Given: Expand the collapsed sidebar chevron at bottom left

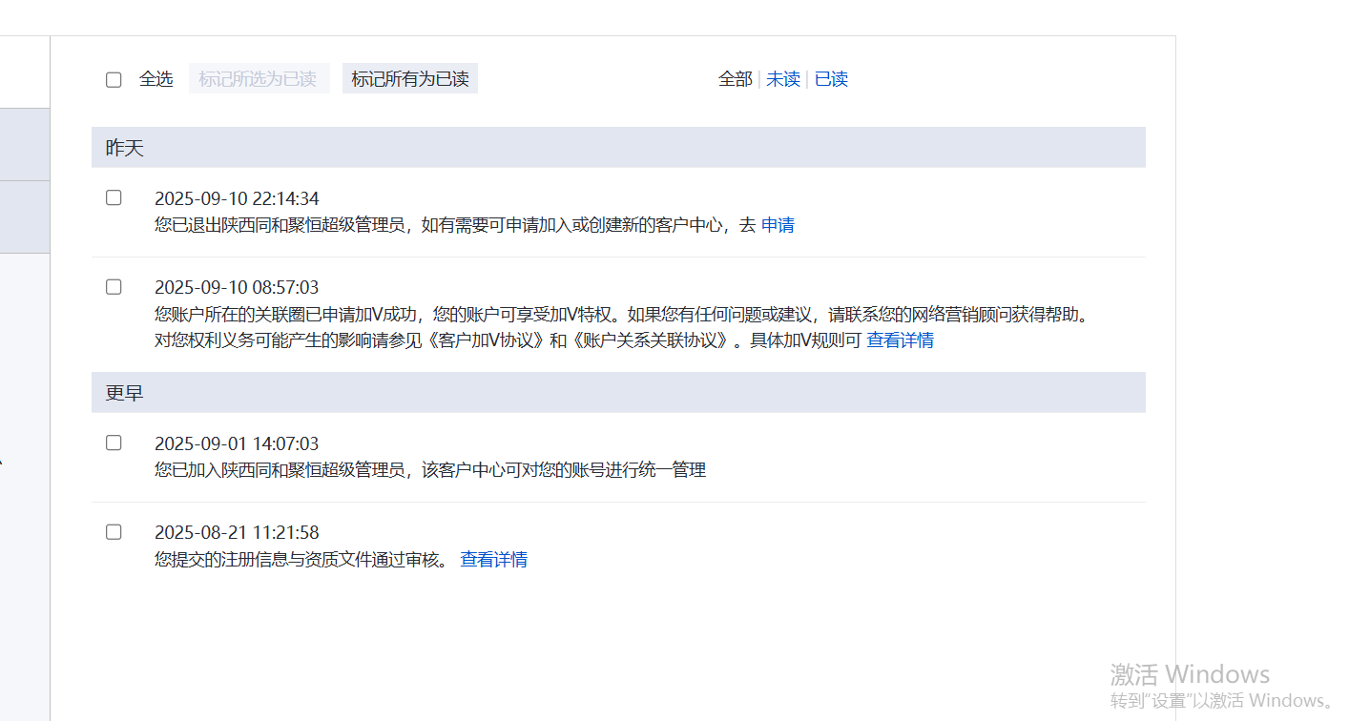Looking at the screenshot, I should [4, 461].
